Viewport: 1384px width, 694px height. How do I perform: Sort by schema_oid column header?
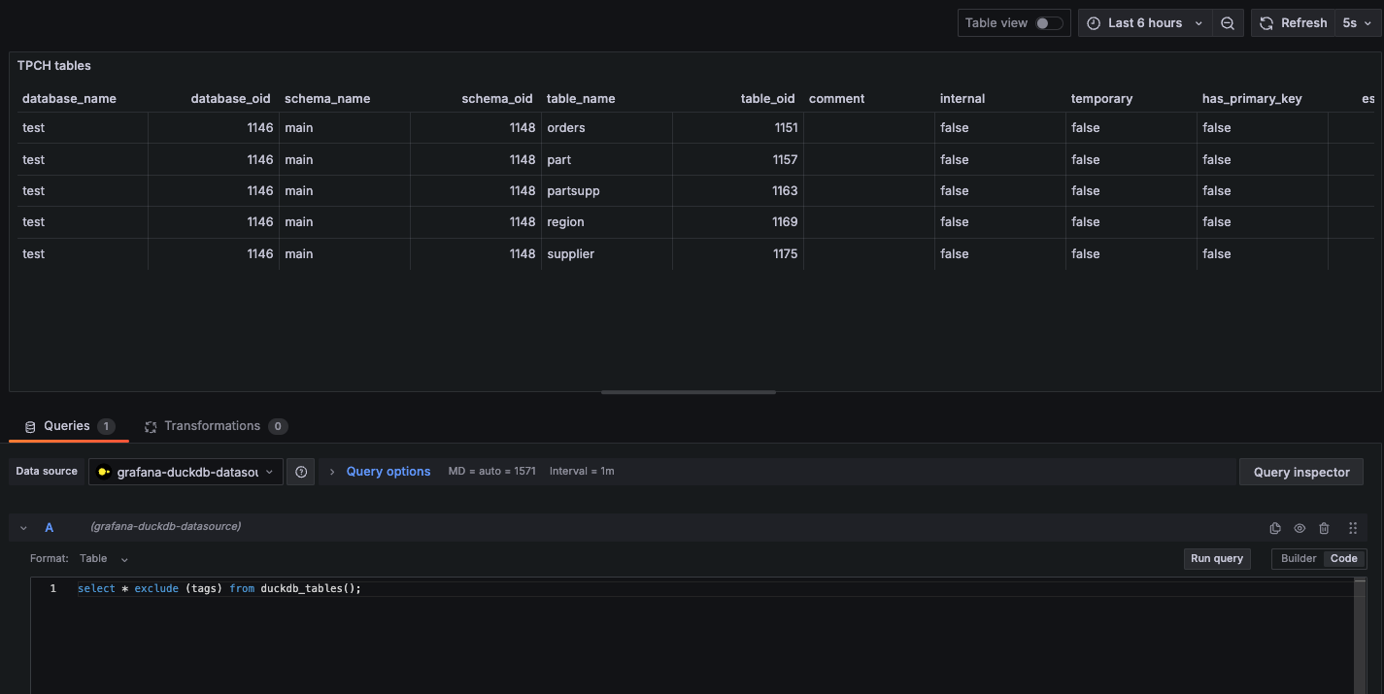point(496,98)
